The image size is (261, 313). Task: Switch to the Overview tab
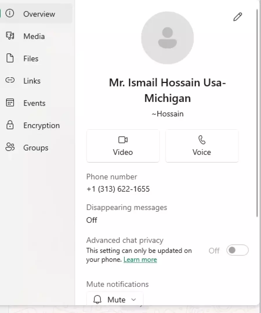point(36,14)
